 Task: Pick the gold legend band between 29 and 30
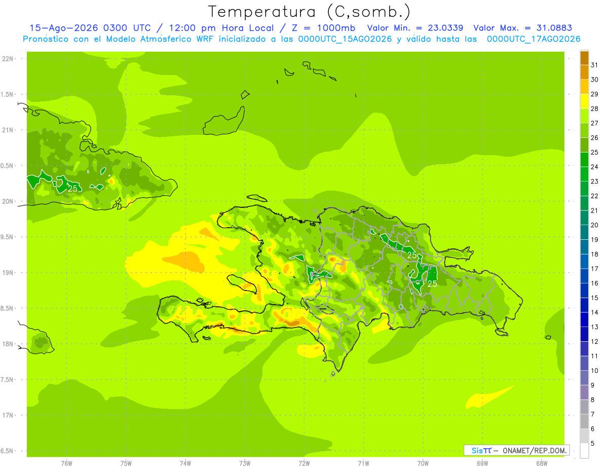[x=584, y=87]
